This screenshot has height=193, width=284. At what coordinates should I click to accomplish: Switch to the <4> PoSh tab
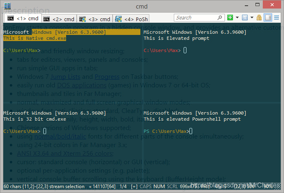click(x=131, y=19)
